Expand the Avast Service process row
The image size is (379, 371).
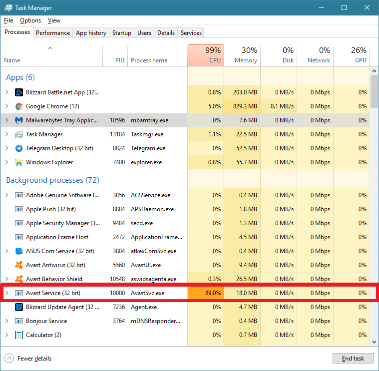point(6,293)
